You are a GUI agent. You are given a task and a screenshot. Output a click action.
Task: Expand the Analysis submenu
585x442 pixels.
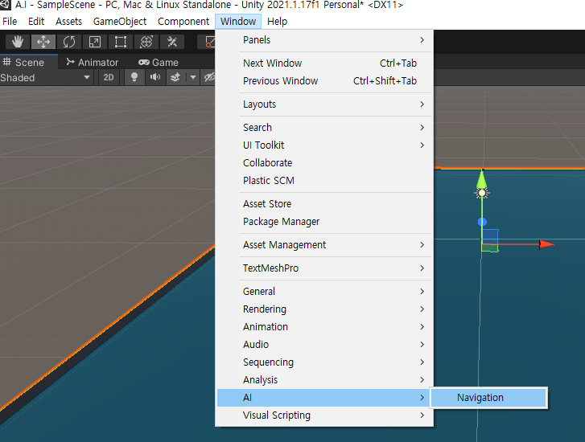(x=324, y=380)
